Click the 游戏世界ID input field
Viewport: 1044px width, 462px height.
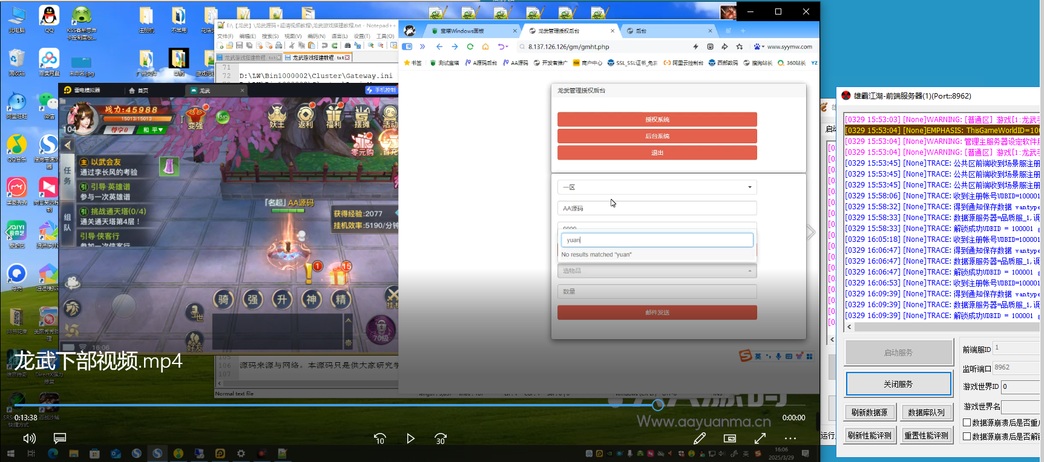click(1021, 386)
